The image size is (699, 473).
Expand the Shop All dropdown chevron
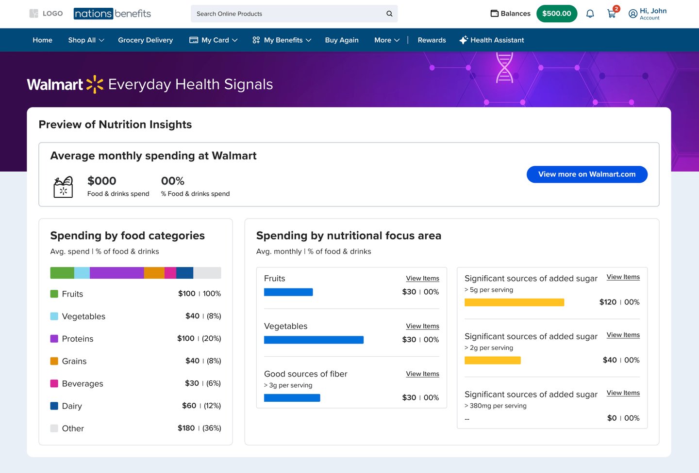pos(101,40)
